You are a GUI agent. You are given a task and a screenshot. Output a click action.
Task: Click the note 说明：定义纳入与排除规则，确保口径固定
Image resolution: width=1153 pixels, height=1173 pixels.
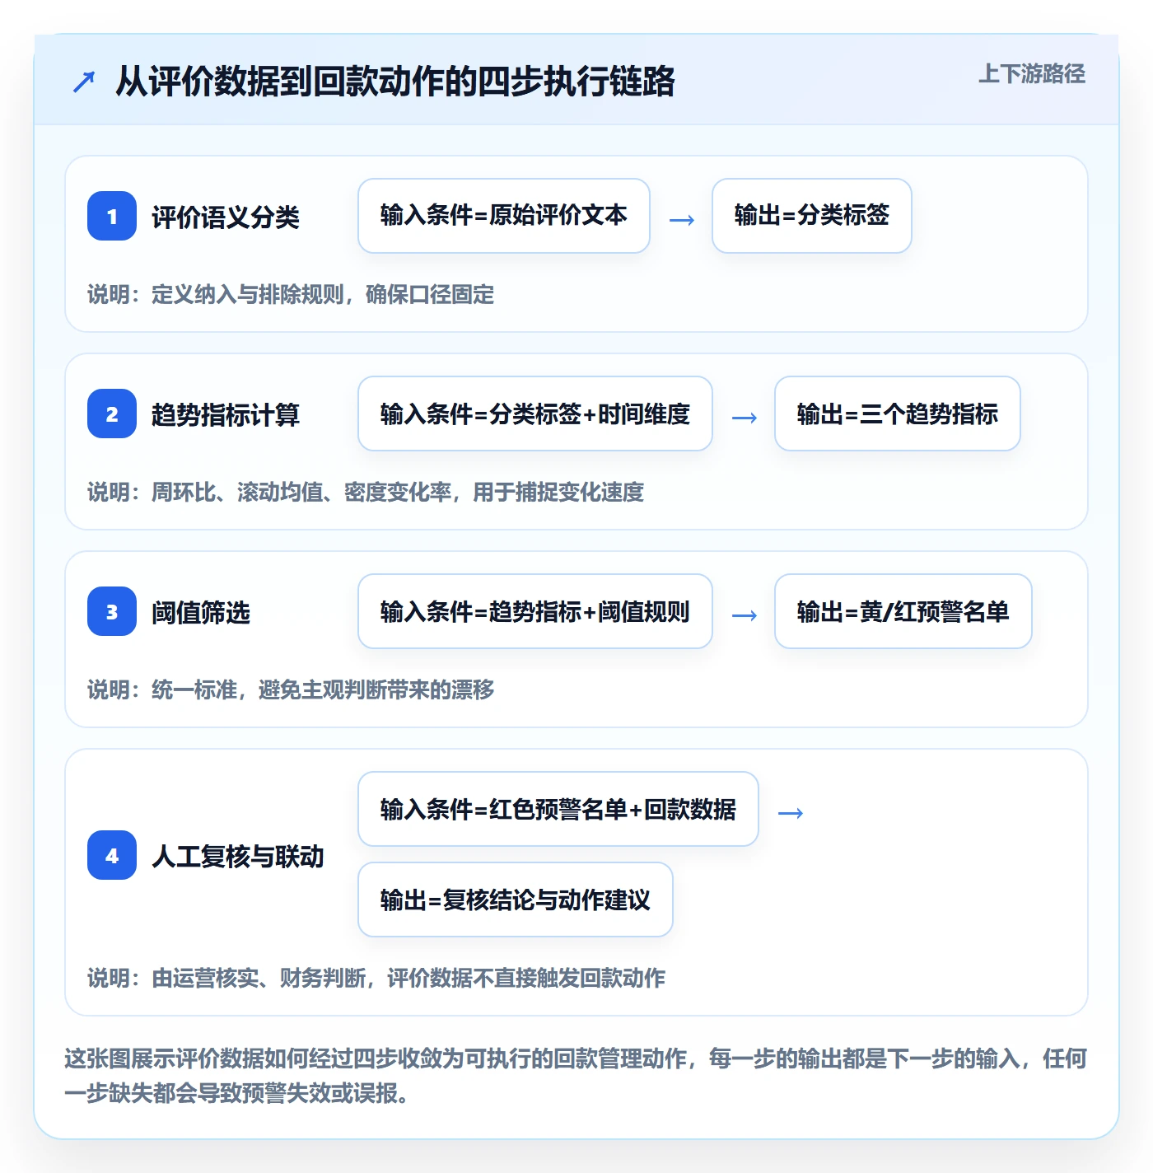point(291,295)
